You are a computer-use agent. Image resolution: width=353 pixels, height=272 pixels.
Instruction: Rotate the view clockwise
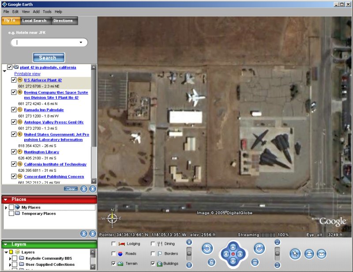pos(259,249)
